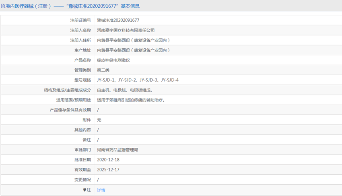Click the 附件 label
This screenshot has height=196, width=342.
tap(87, 120)
